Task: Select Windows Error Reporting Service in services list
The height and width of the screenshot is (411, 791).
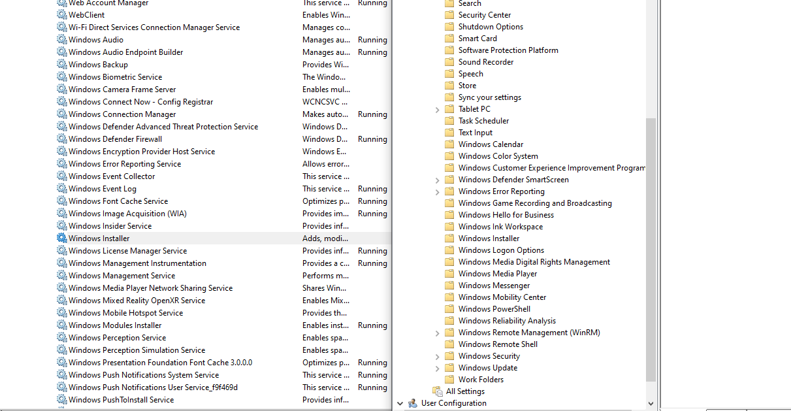Action: (x=125, y=164)
